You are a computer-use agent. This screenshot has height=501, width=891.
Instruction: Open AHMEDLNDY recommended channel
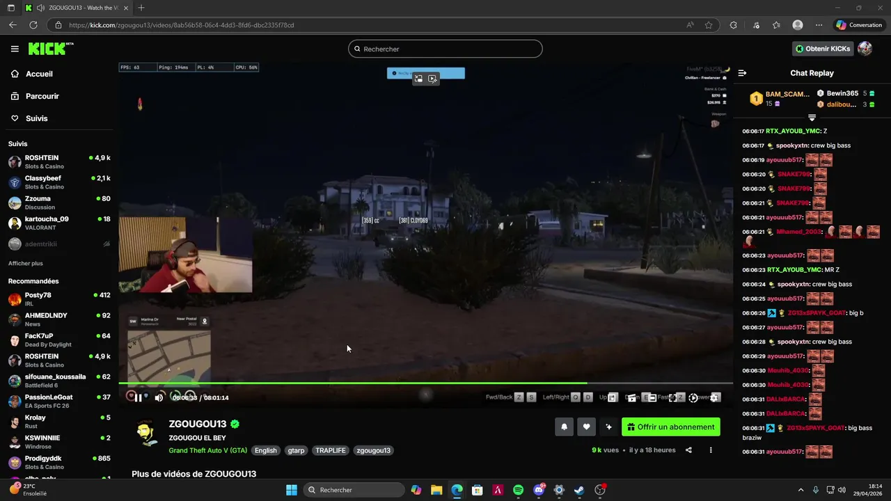(x=59, y=319)
